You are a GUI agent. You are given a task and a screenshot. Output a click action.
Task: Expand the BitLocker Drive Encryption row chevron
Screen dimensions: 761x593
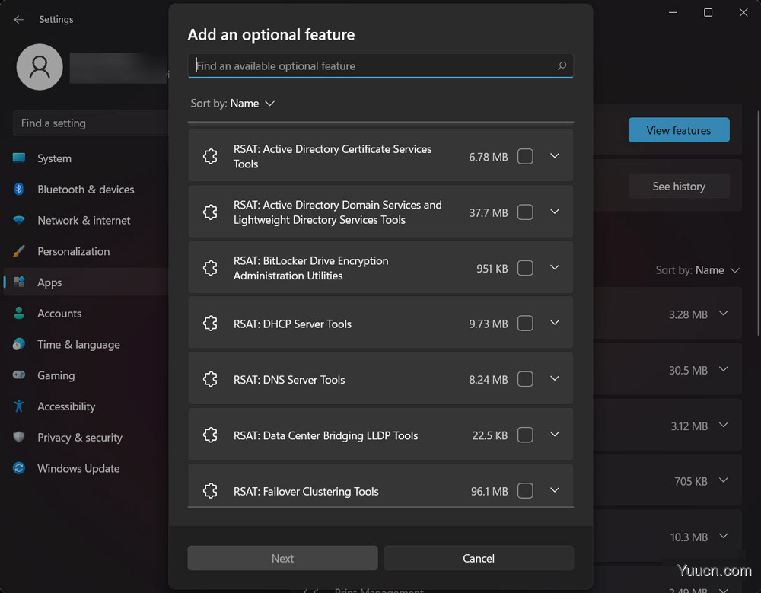(555, 268)
